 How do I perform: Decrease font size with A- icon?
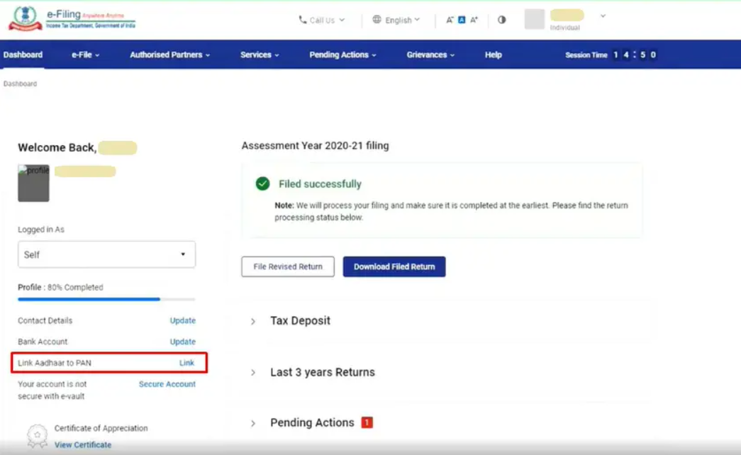point(450,20)
